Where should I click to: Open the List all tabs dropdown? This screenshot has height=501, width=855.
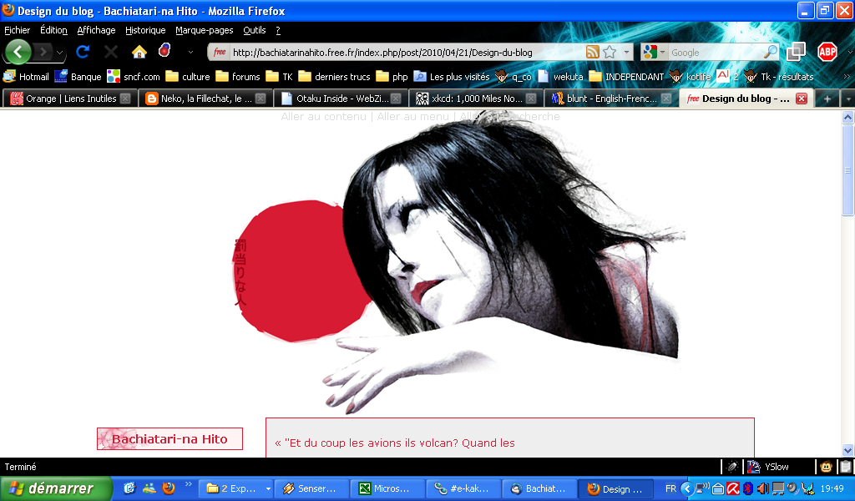pos(848,99)
